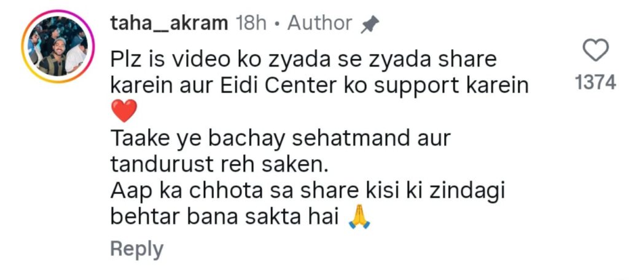This screenshot has height=280, width=629.
Task: Like the comment with the heart icon
Action: (596, 52)
